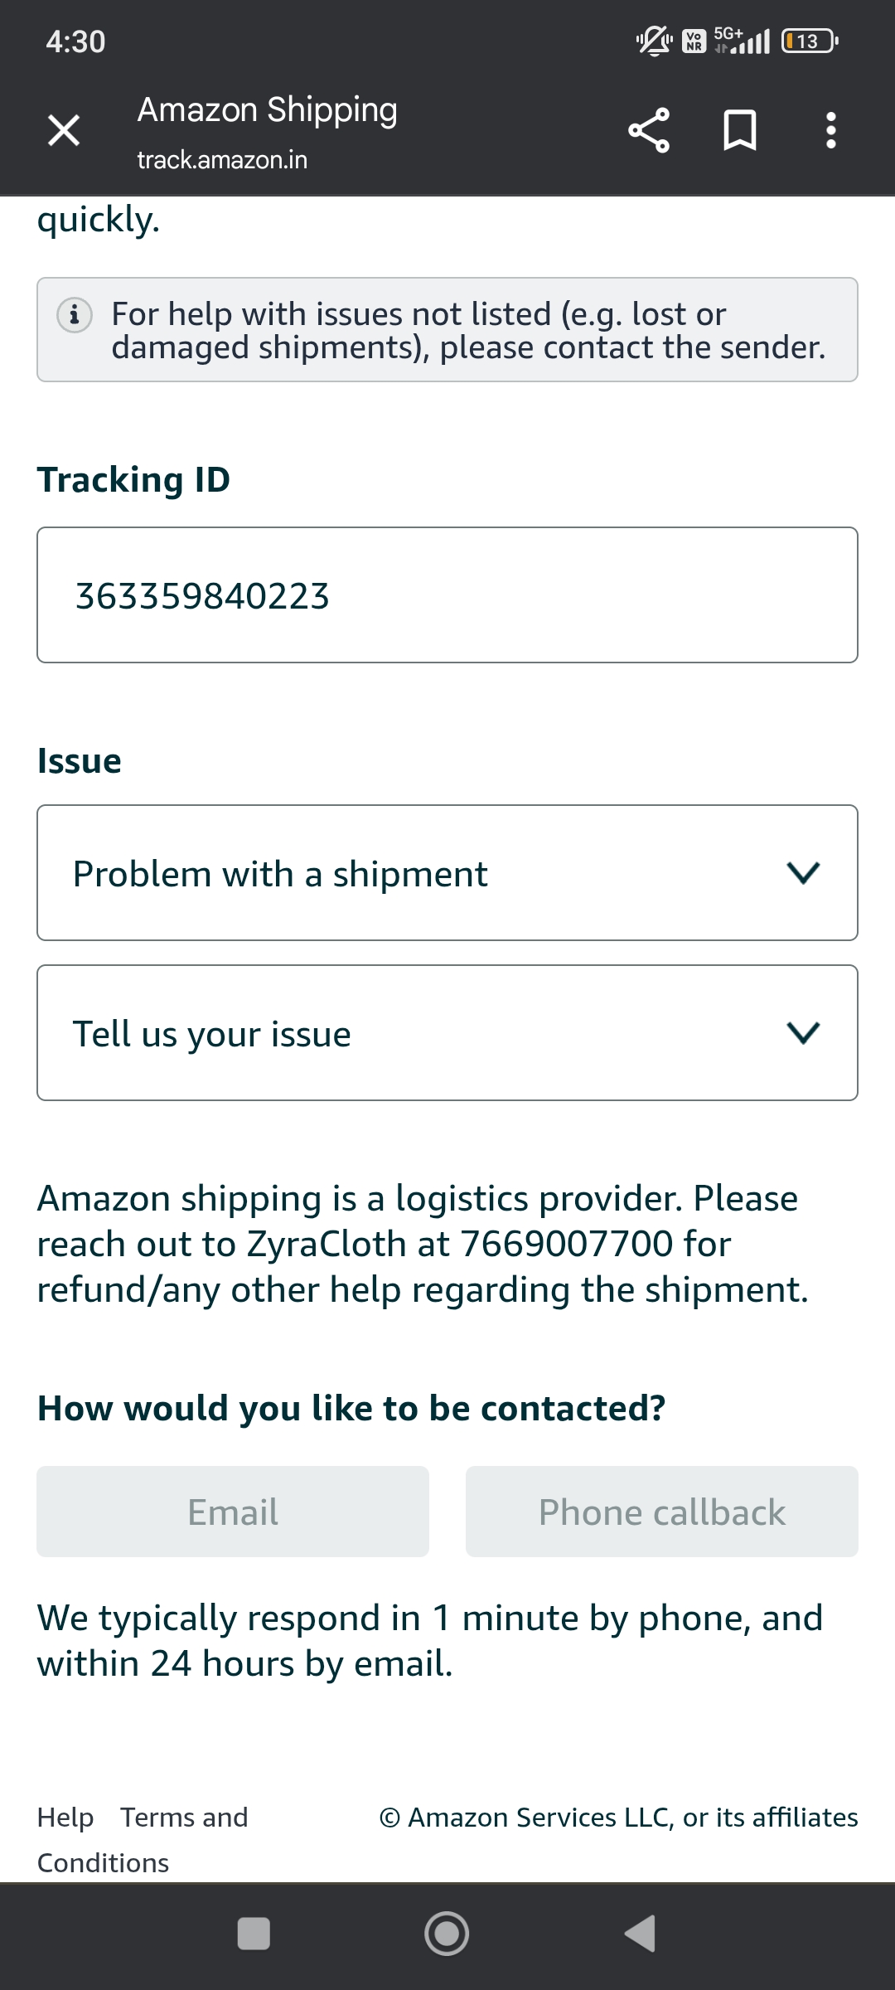Screen dimensions: 895x1990
Task: Tap the Amazon Shipping page title
Action: pos(267,109)
